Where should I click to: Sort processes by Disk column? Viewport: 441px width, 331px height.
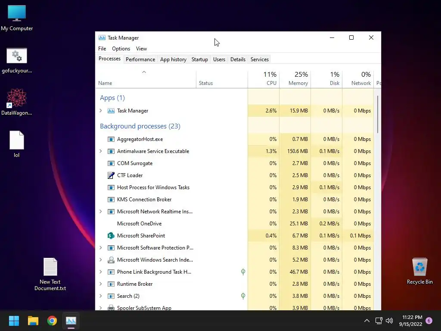click(x=326, y=78)
